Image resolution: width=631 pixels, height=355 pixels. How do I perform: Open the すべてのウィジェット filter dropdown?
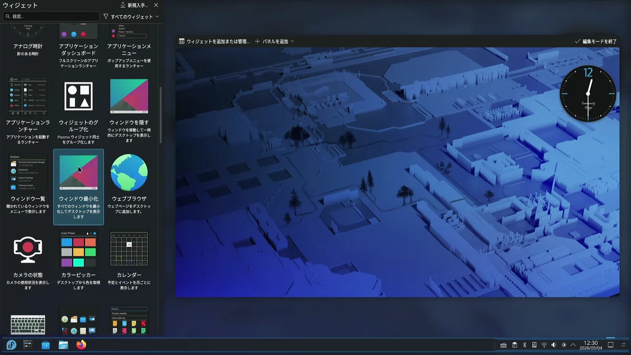pyautogui.click(x=131, y=17)
